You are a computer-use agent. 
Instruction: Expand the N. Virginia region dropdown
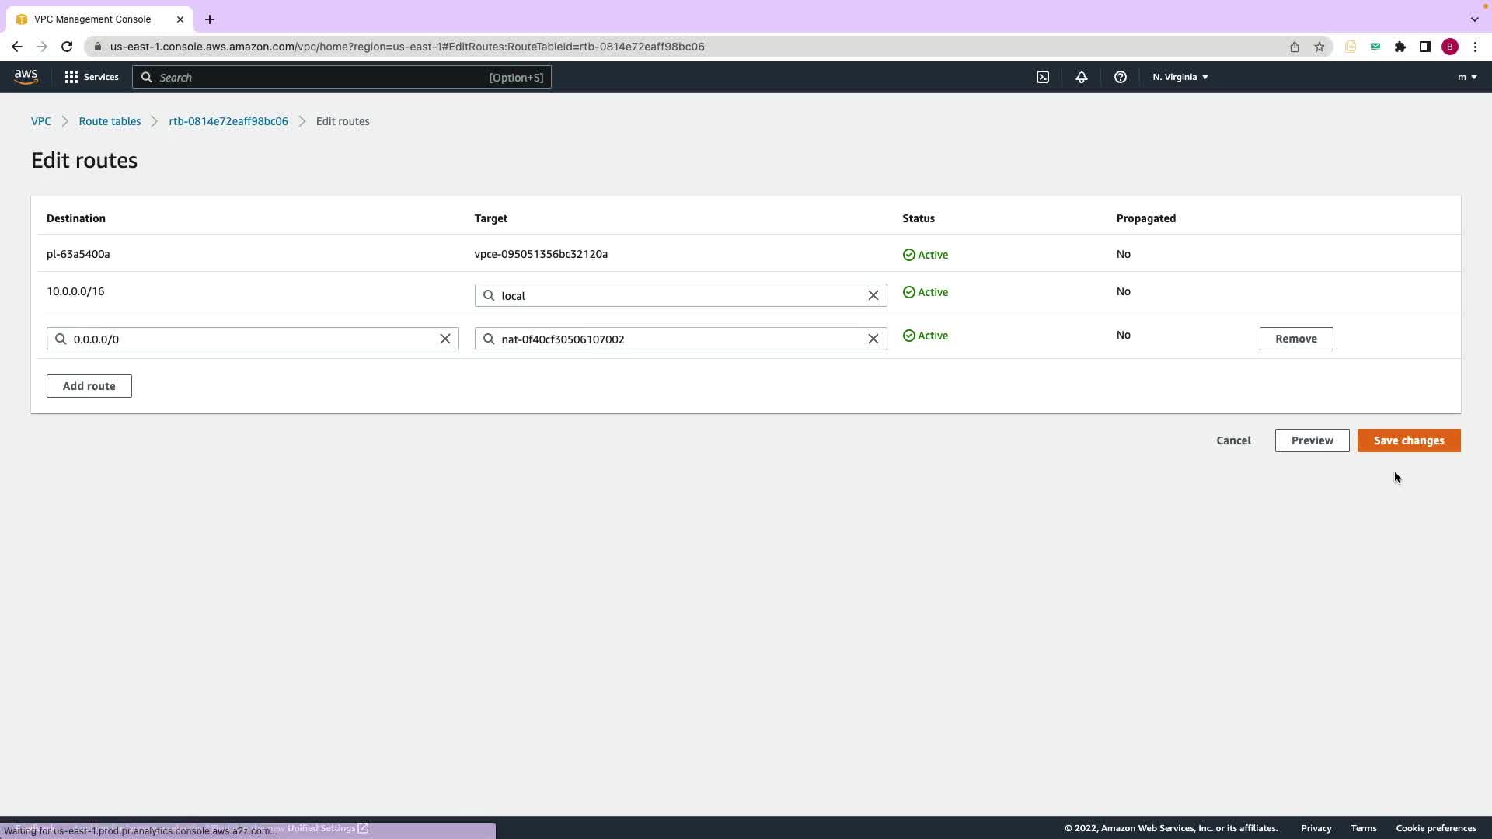1180,77
